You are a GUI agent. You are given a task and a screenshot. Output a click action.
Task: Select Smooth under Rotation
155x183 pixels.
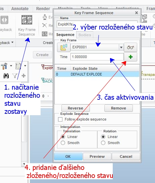click(x=103, y=143)
